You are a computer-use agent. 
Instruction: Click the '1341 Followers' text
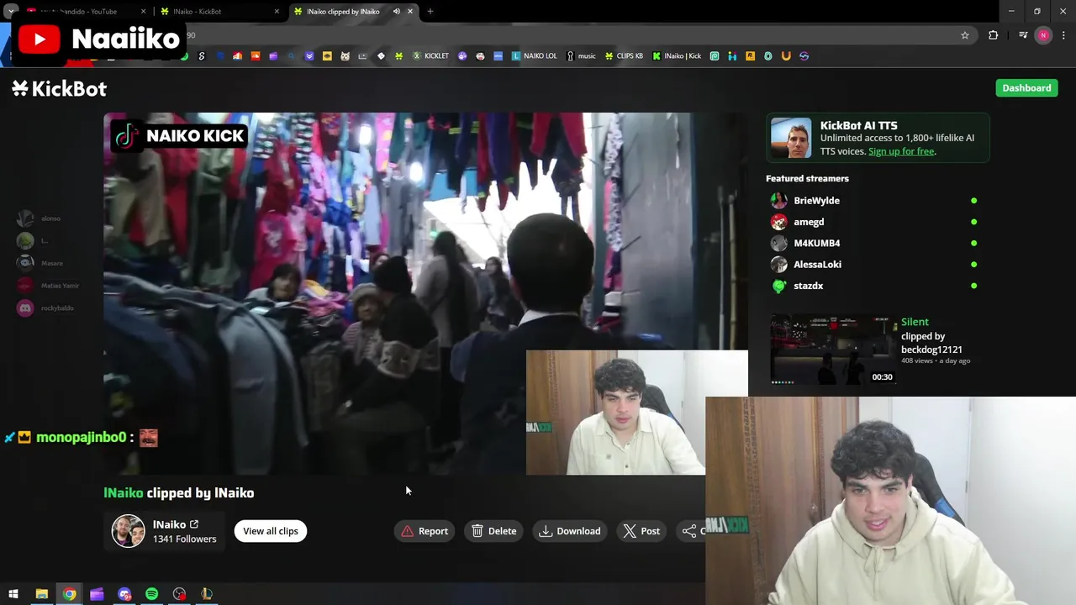point(184,539)
